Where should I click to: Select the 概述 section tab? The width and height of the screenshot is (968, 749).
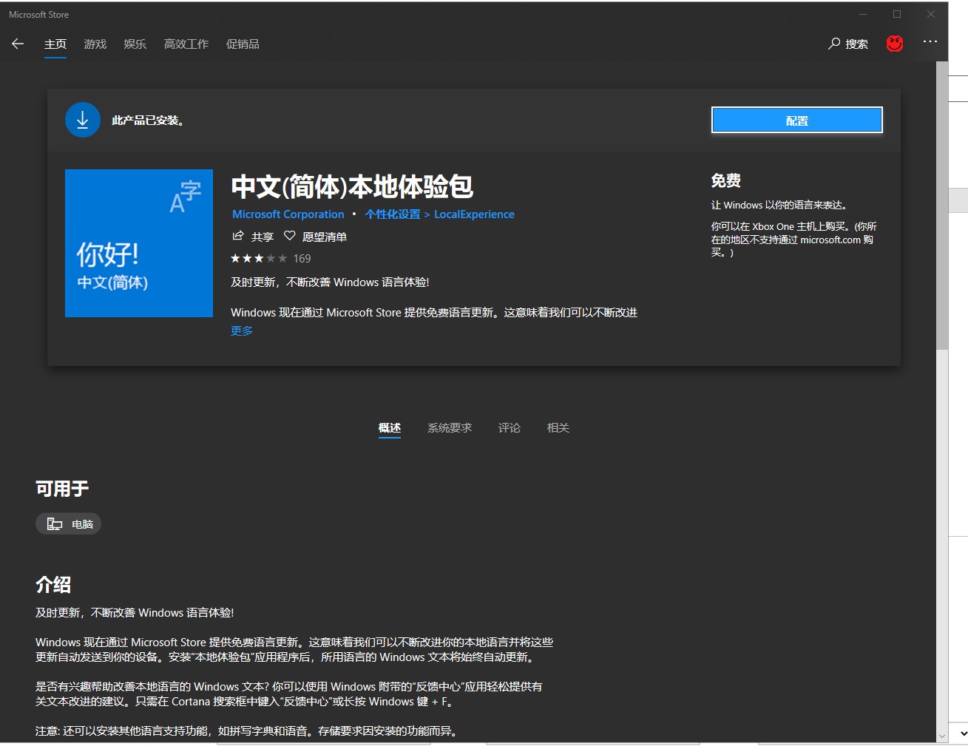click(390, 428)
